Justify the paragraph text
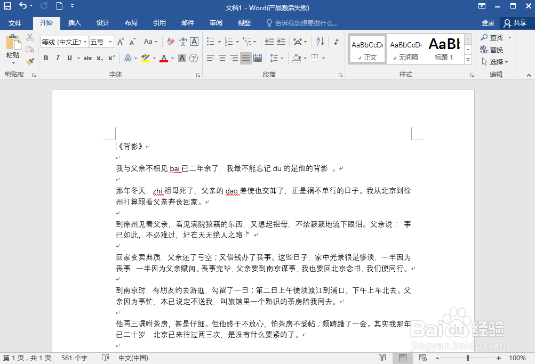The width and height of the screenshot is (535, 364). pyautogui.click(x=246, y=58)
